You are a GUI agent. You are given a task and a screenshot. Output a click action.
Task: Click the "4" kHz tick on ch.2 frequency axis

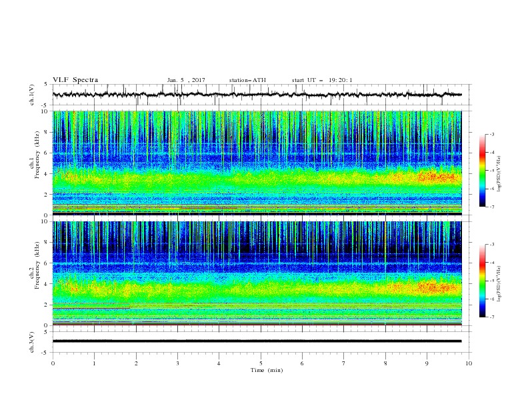(47, 284)
